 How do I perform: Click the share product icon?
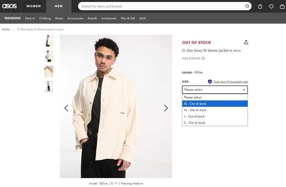point(246,42)
